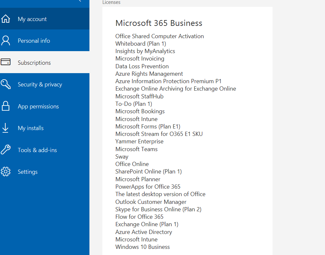Click 'Microsoft Bookings' entry
Screen dimensions: 325x255
pos(140,111)
